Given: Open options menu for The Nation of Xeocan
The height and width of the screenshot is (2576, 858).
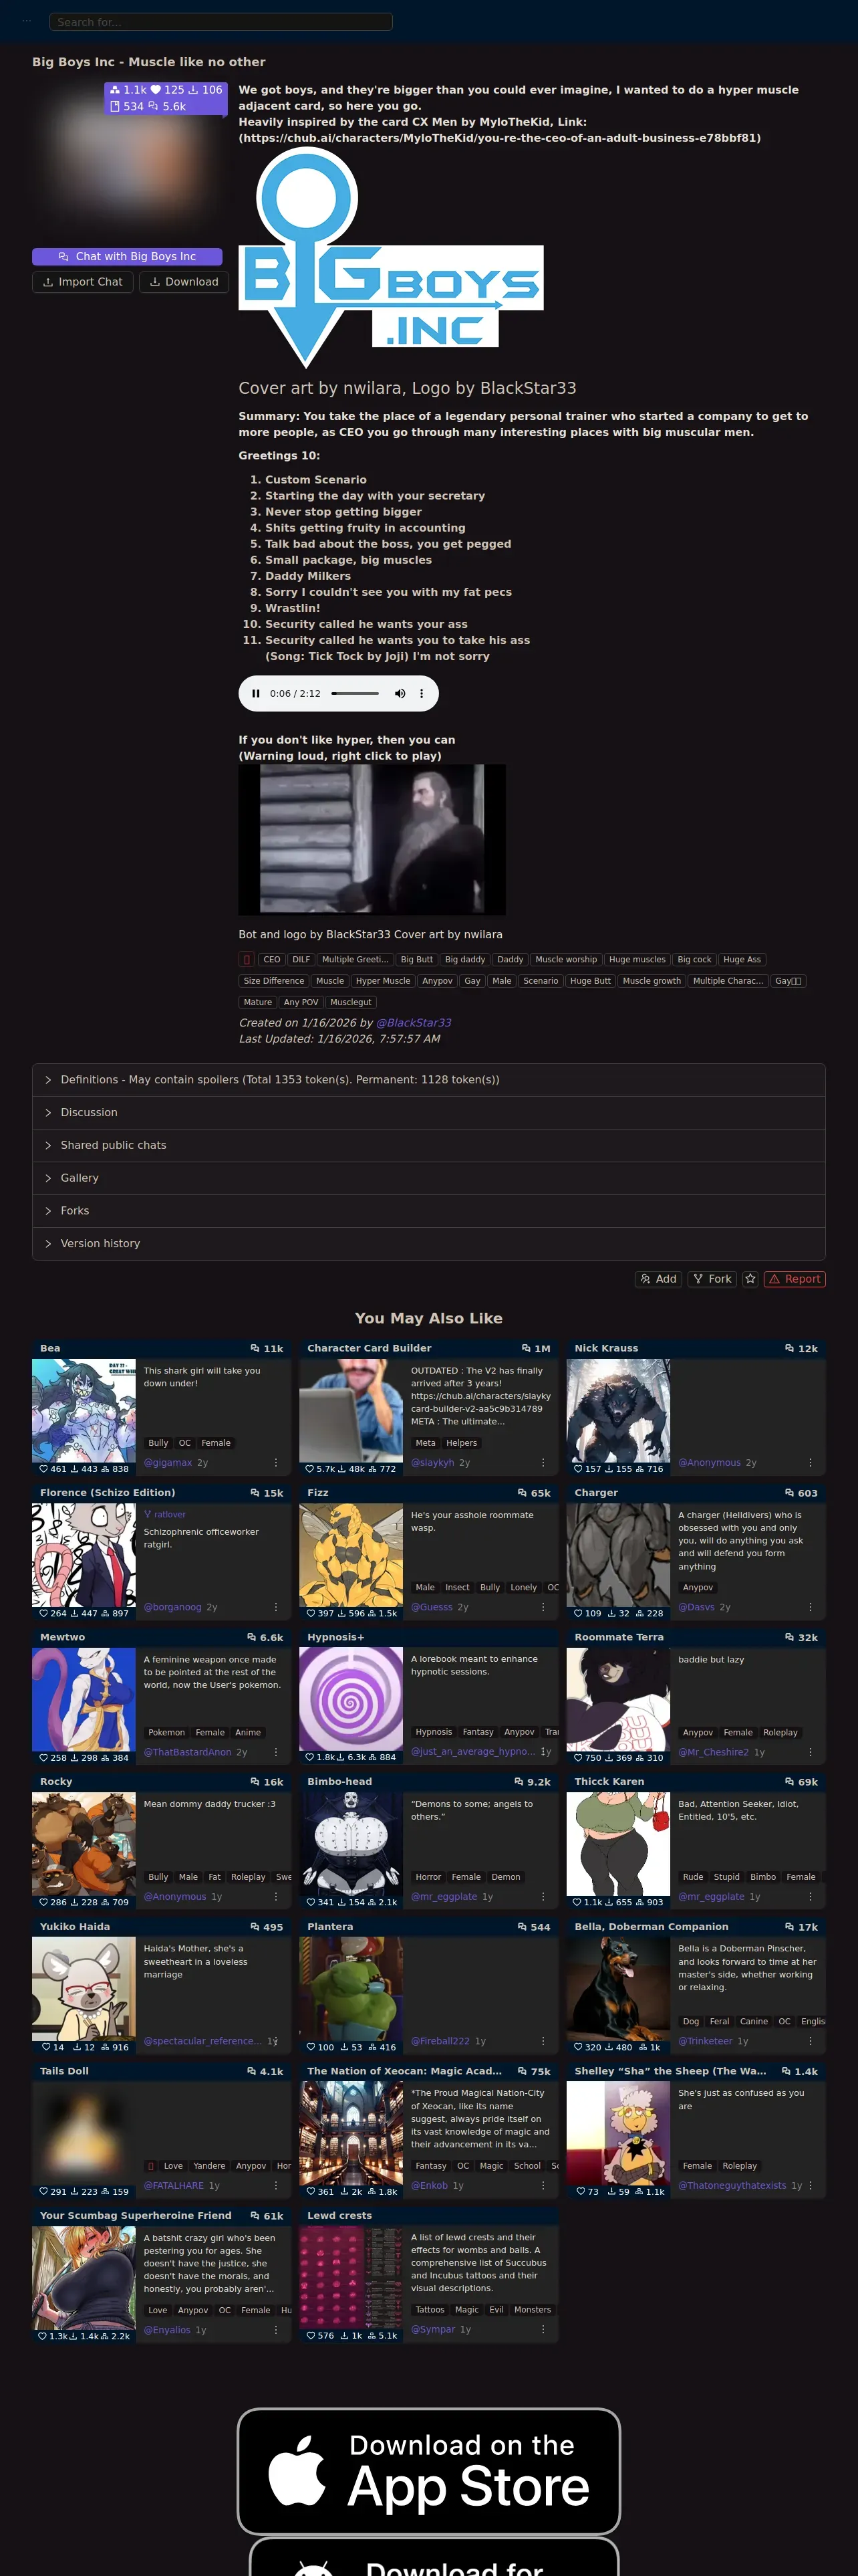Looking at the screenshot, I should [543, 2185].
